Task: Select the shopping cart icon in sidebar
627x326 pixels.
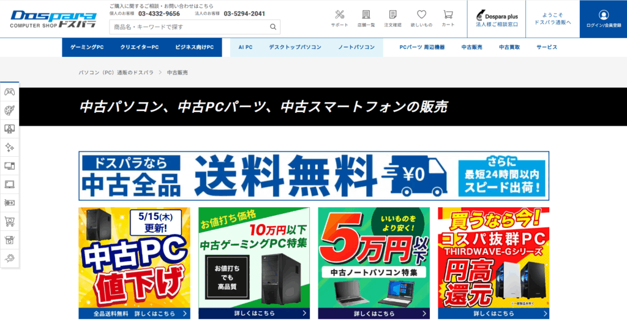Action: 10,221
